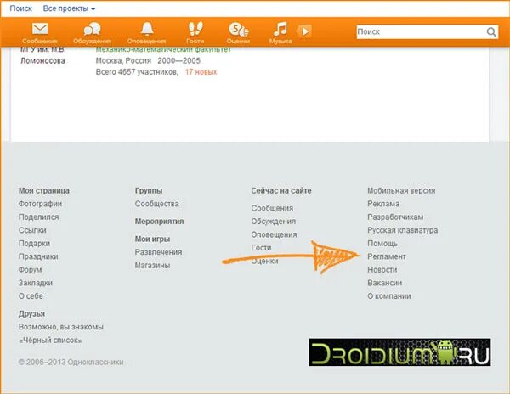Click © 2006–2013 Одноклассники text

click(71, 363)
